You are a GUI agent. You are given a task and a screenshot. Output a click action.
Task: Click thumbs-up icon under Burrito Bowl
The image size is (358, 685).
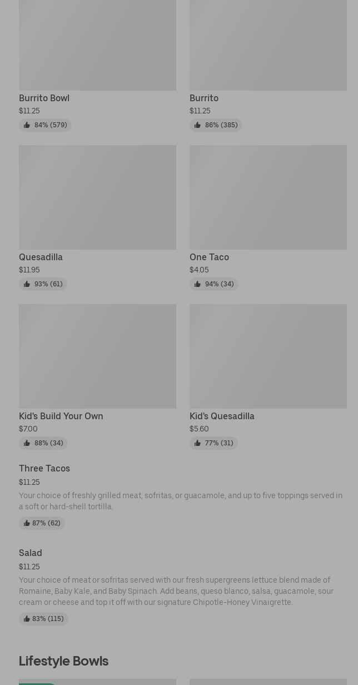pyautogui.click(x=27, y=125)
